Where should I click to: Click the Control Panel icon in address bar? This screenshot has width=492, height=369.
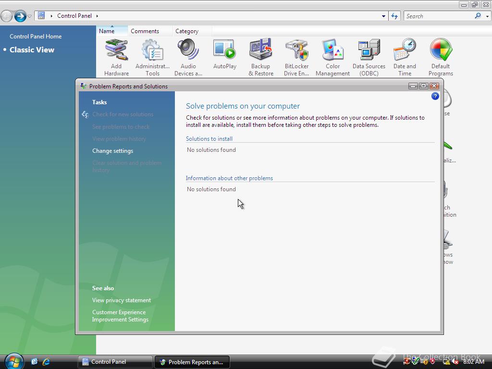coord(41,16)
